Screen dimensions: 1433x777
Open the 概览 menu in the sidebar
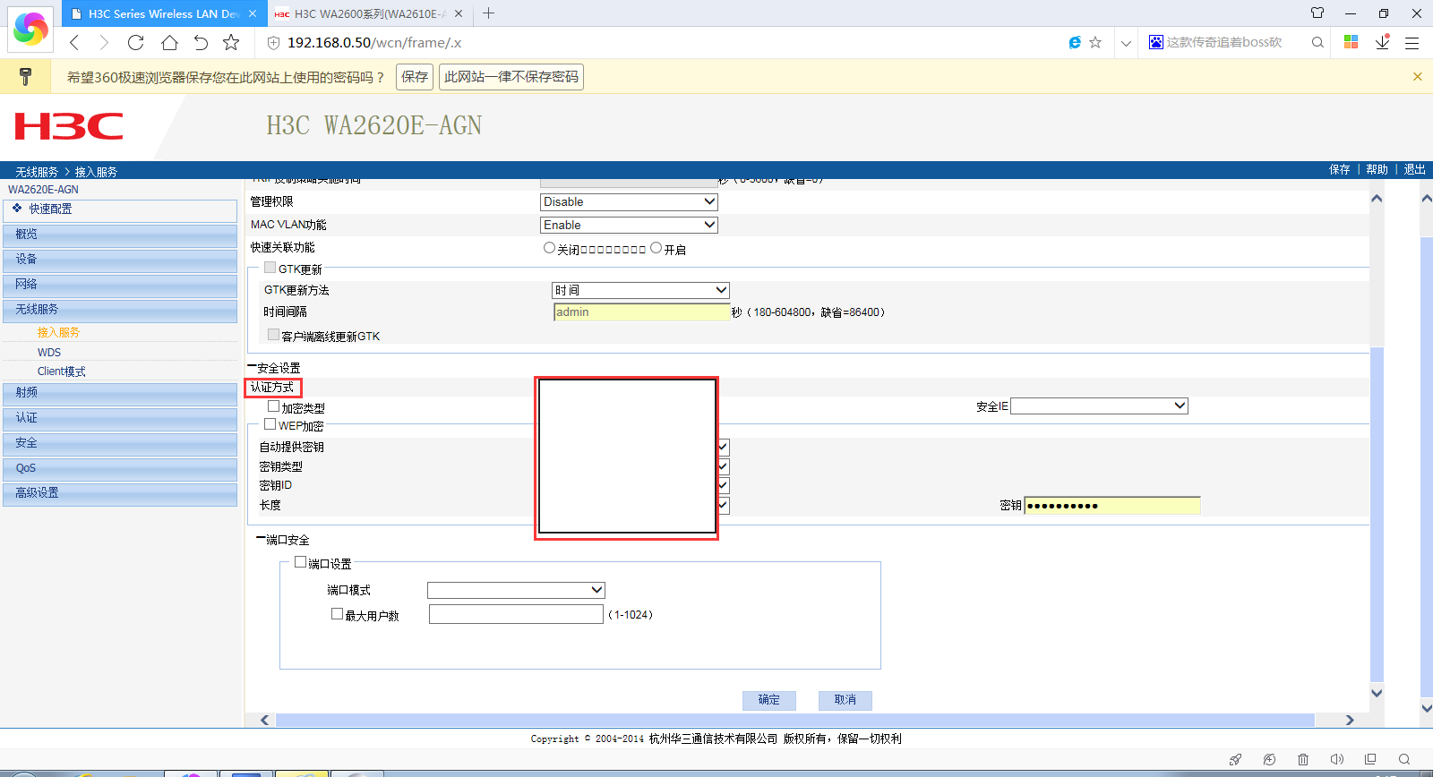point(120,235)
